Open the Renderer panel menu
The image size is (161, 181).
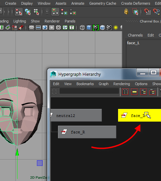(52, 21)
